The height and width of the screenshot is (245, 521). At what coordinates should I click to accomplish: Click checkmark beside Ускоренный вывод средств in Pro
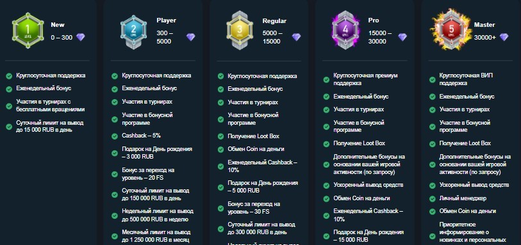coord(326,186)
